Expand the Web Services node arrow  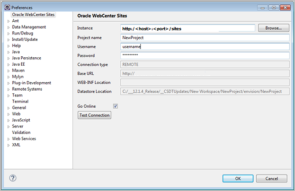(8, 139)
